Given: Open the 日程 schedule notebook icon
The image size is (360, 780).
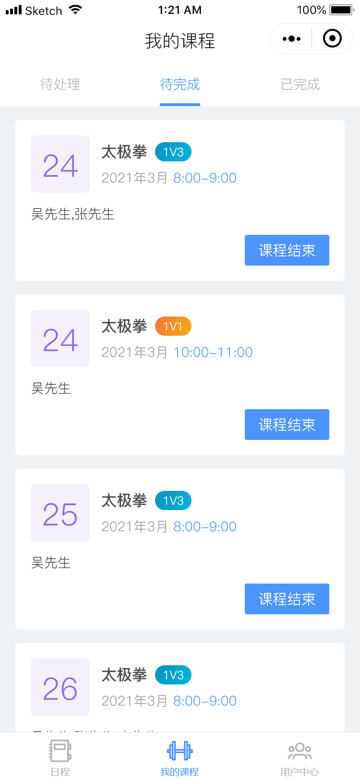Looking at the screenshot, I should pos(60,751).
